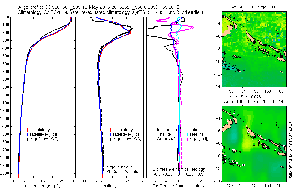Viewport: 294px width, 189px height.
Task: Click the Climatology: CARS2009 subtitle line
Action: 110,12
